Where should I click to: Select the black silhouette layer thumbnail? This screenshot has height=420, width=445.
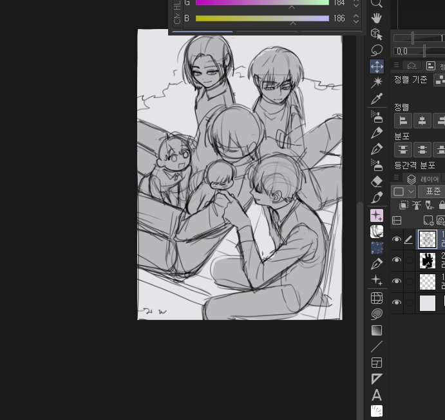tap(428, 260)
